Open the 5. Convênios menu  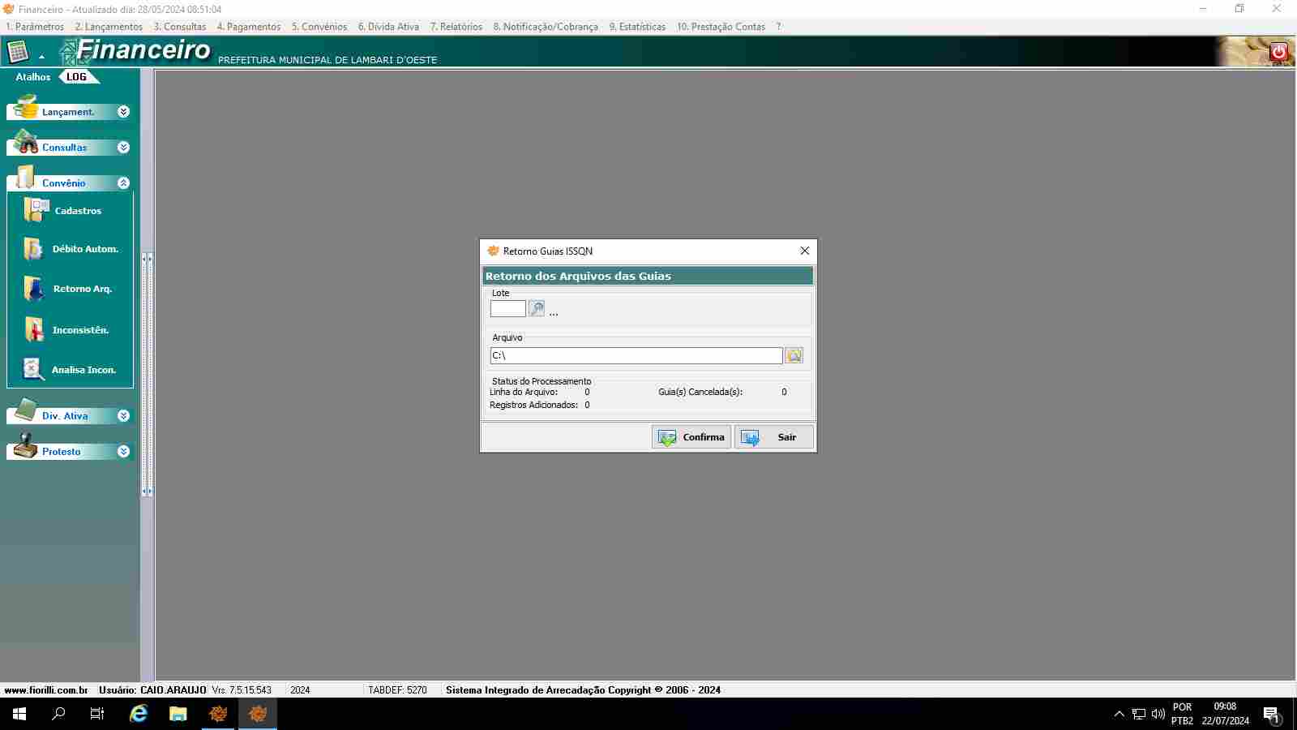pos(319,27)
